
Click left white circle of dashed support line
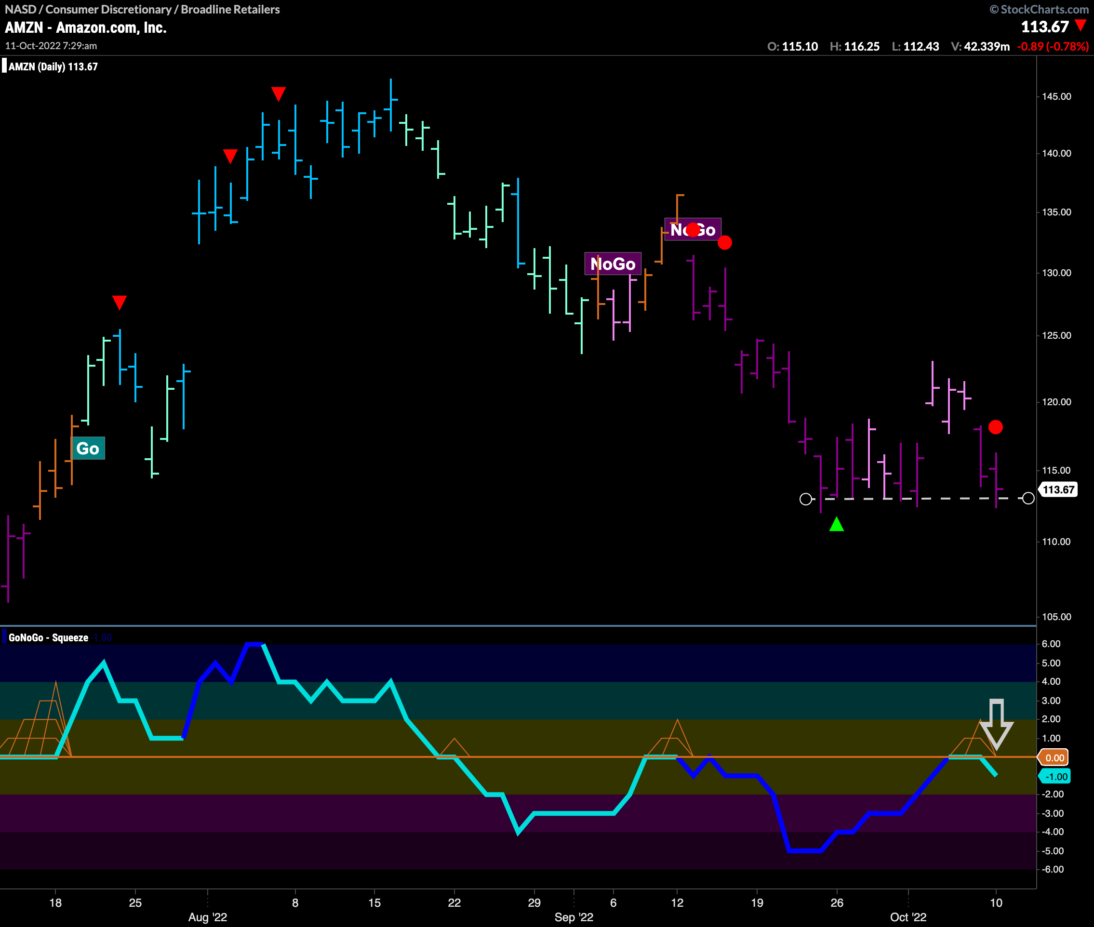click(x=805, y=499)
